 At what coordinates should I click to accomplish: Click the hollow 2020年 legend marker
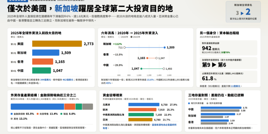tap(119, 37)
